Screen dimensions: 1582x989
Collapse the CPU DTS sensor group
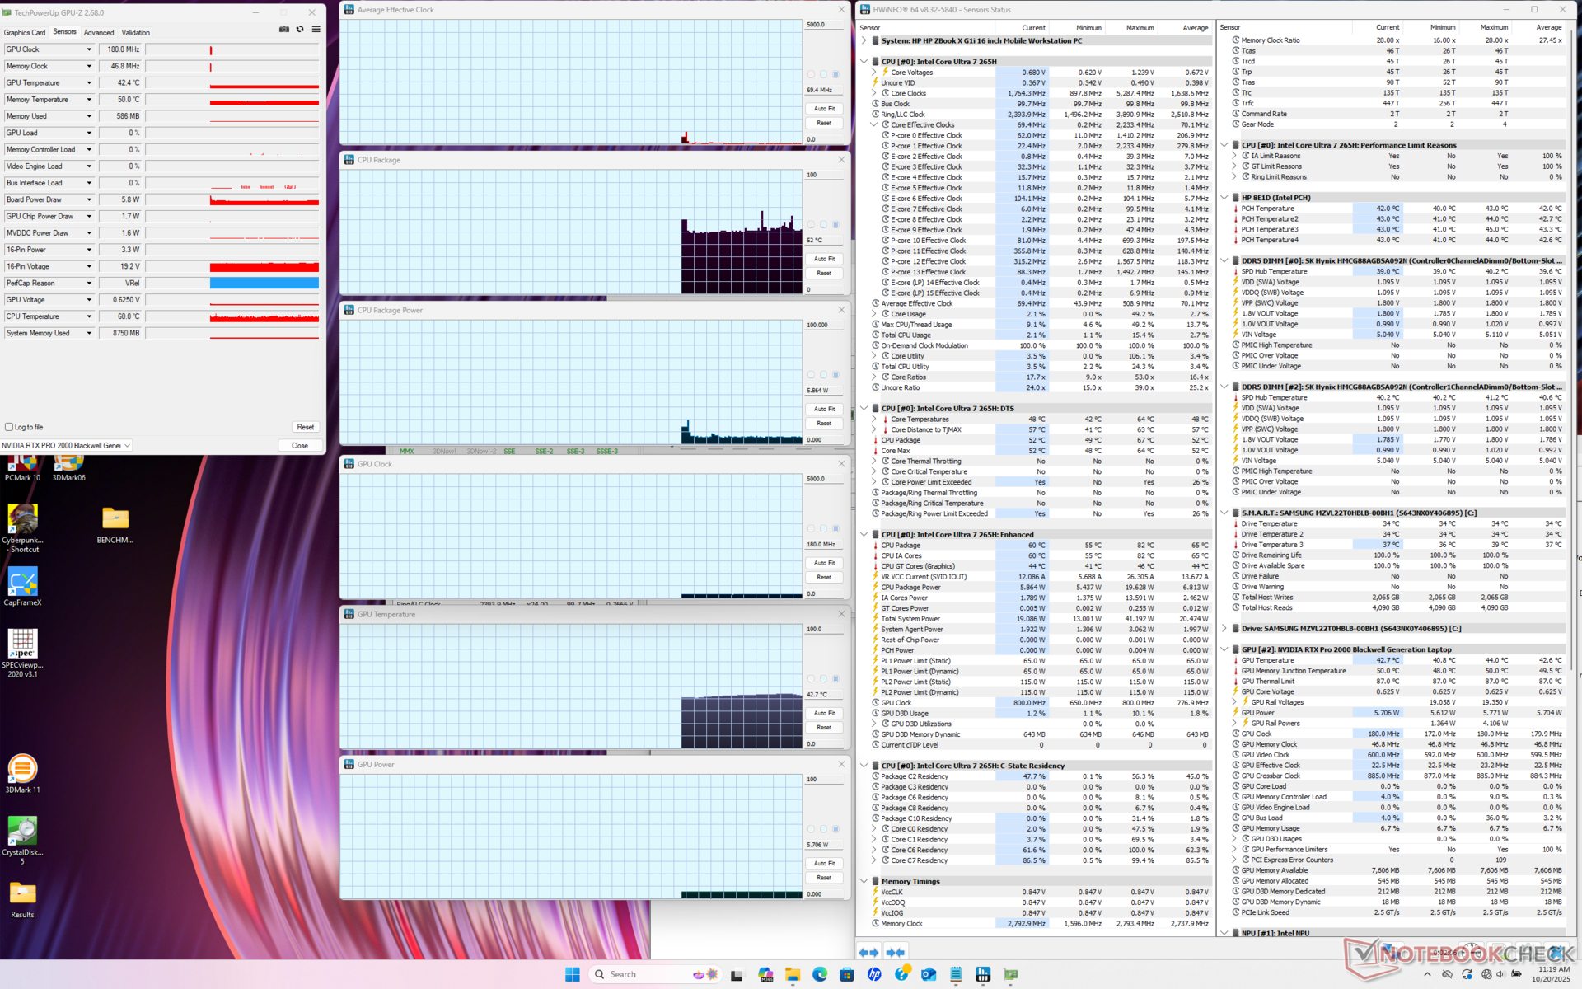point(864,408)
